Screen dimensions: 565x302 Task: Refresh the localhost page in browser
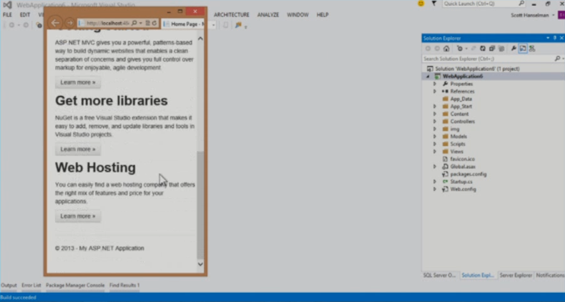pyautogui.click(x=154, y=23)
